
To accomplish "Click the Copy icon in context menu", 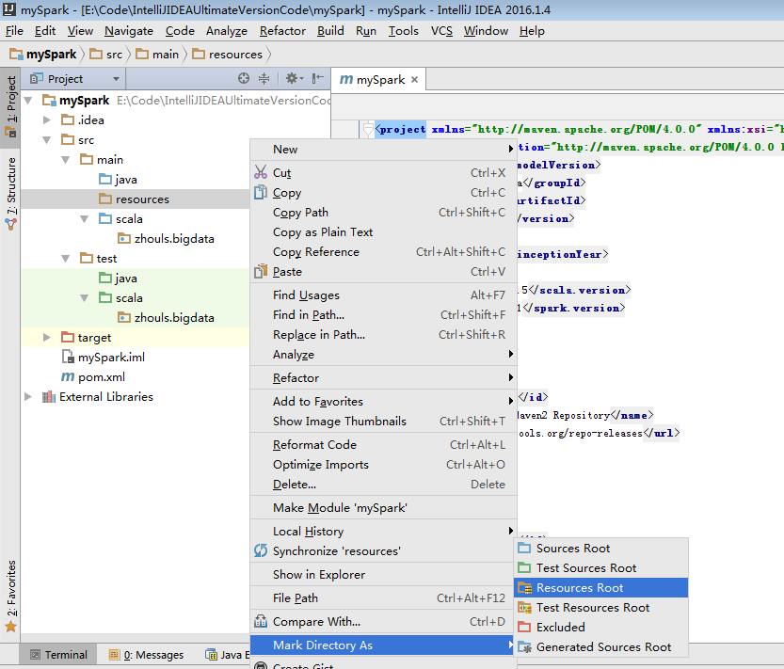I will click(261, 192).
